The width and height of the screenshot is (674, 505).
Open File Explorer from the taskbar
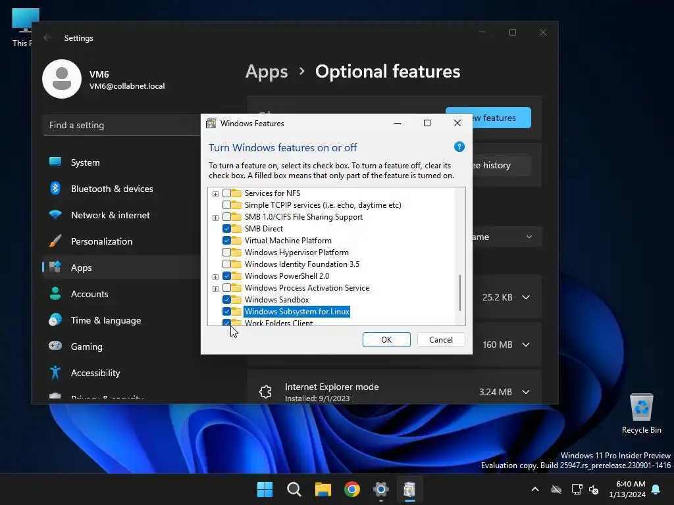323,489
